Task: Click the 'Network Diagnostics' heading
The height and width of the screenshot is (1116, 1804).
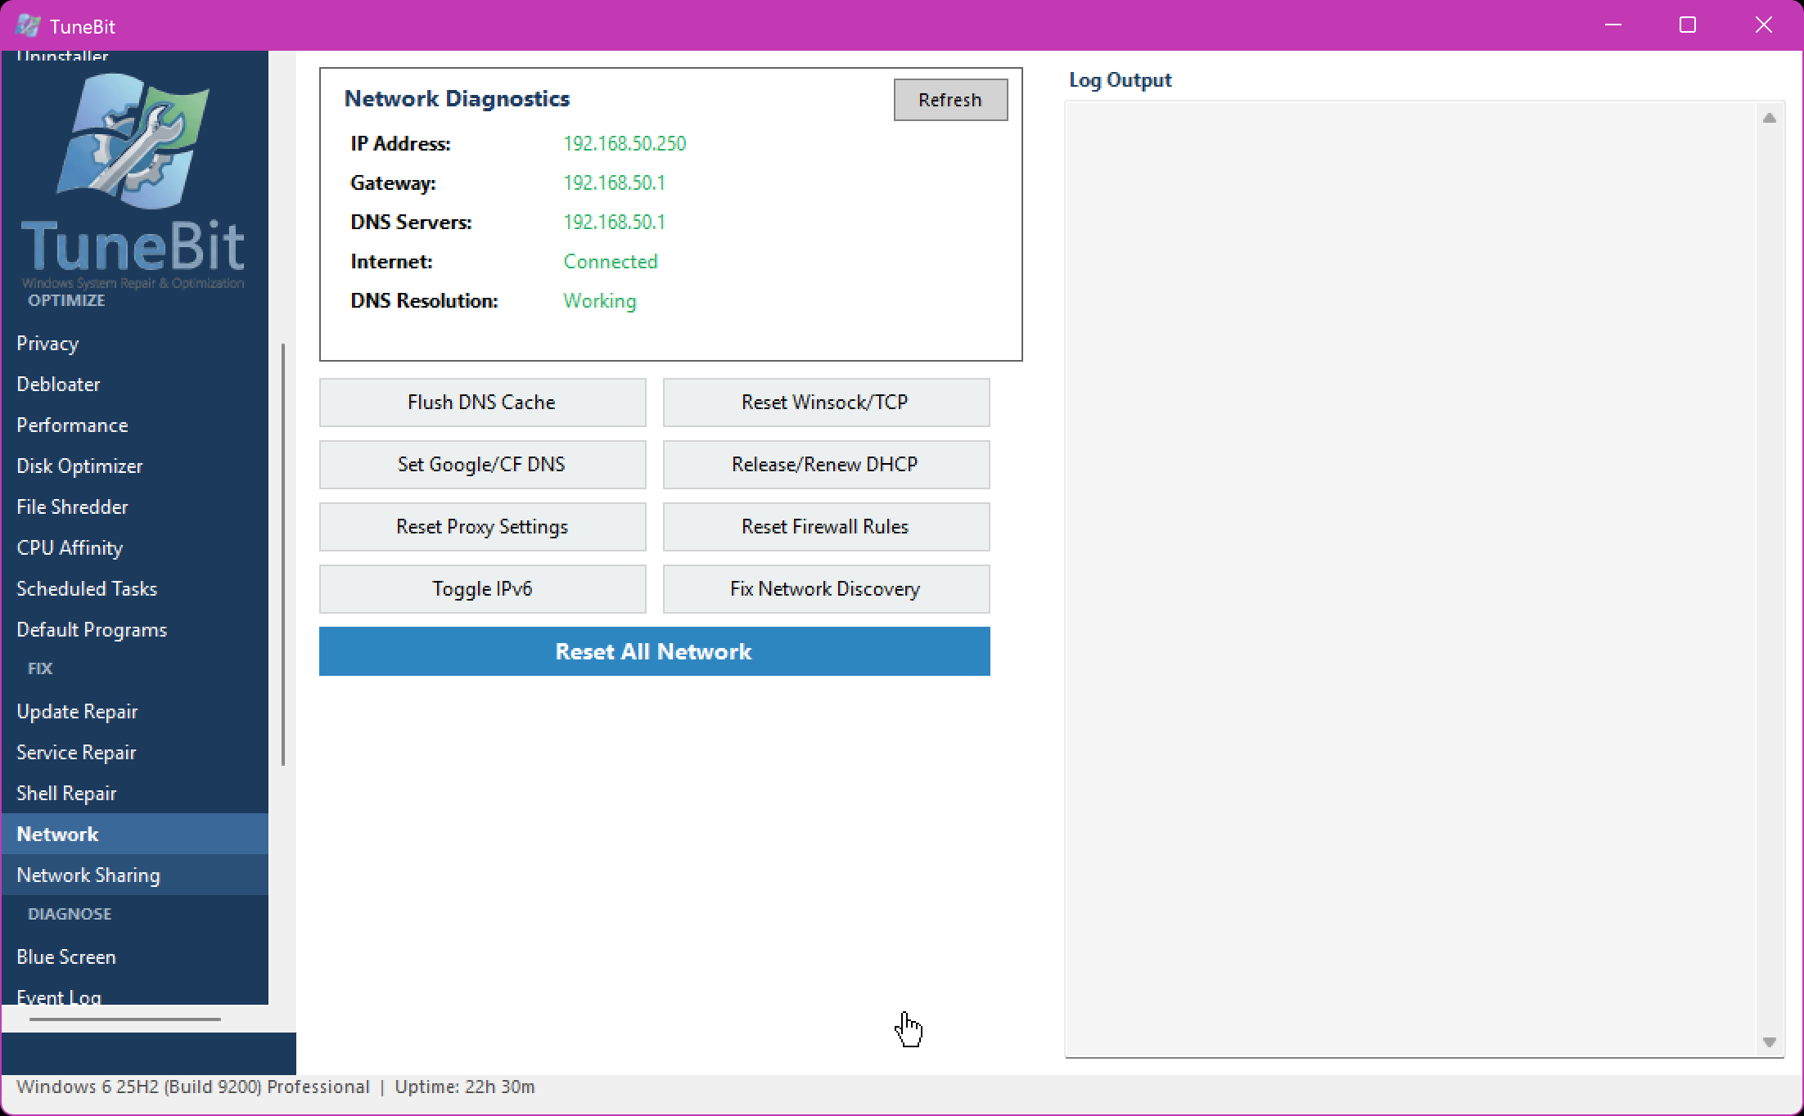Action: (x=457, y=98)
